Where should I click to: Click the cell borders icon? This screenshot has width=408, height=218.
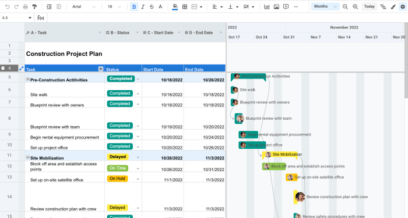pyautogui.click(x=185, y=7)
